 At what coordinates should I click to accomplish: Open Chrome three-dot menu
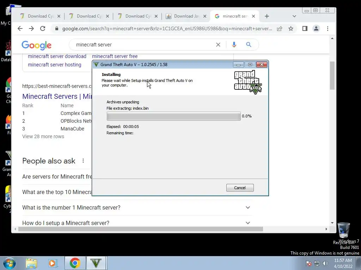(x=328, y=28)
